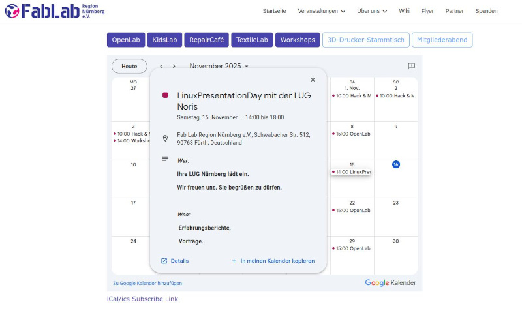Screen dimensions: 522x313
Task: Click the open-in-new Details icon
Action: [164, 261]
